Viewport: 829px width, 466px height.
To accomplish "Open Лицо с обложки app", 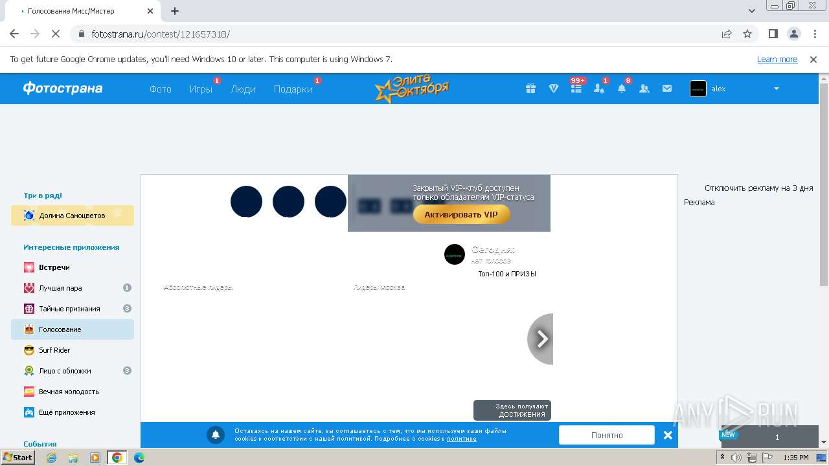I will pos(73,371).
